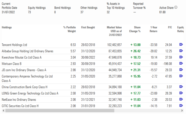Viewport: 186px width, 114px height.
Task: Open Alibaba Group Holding Ltd Ordinary Shares
Action: coord(28,51)
